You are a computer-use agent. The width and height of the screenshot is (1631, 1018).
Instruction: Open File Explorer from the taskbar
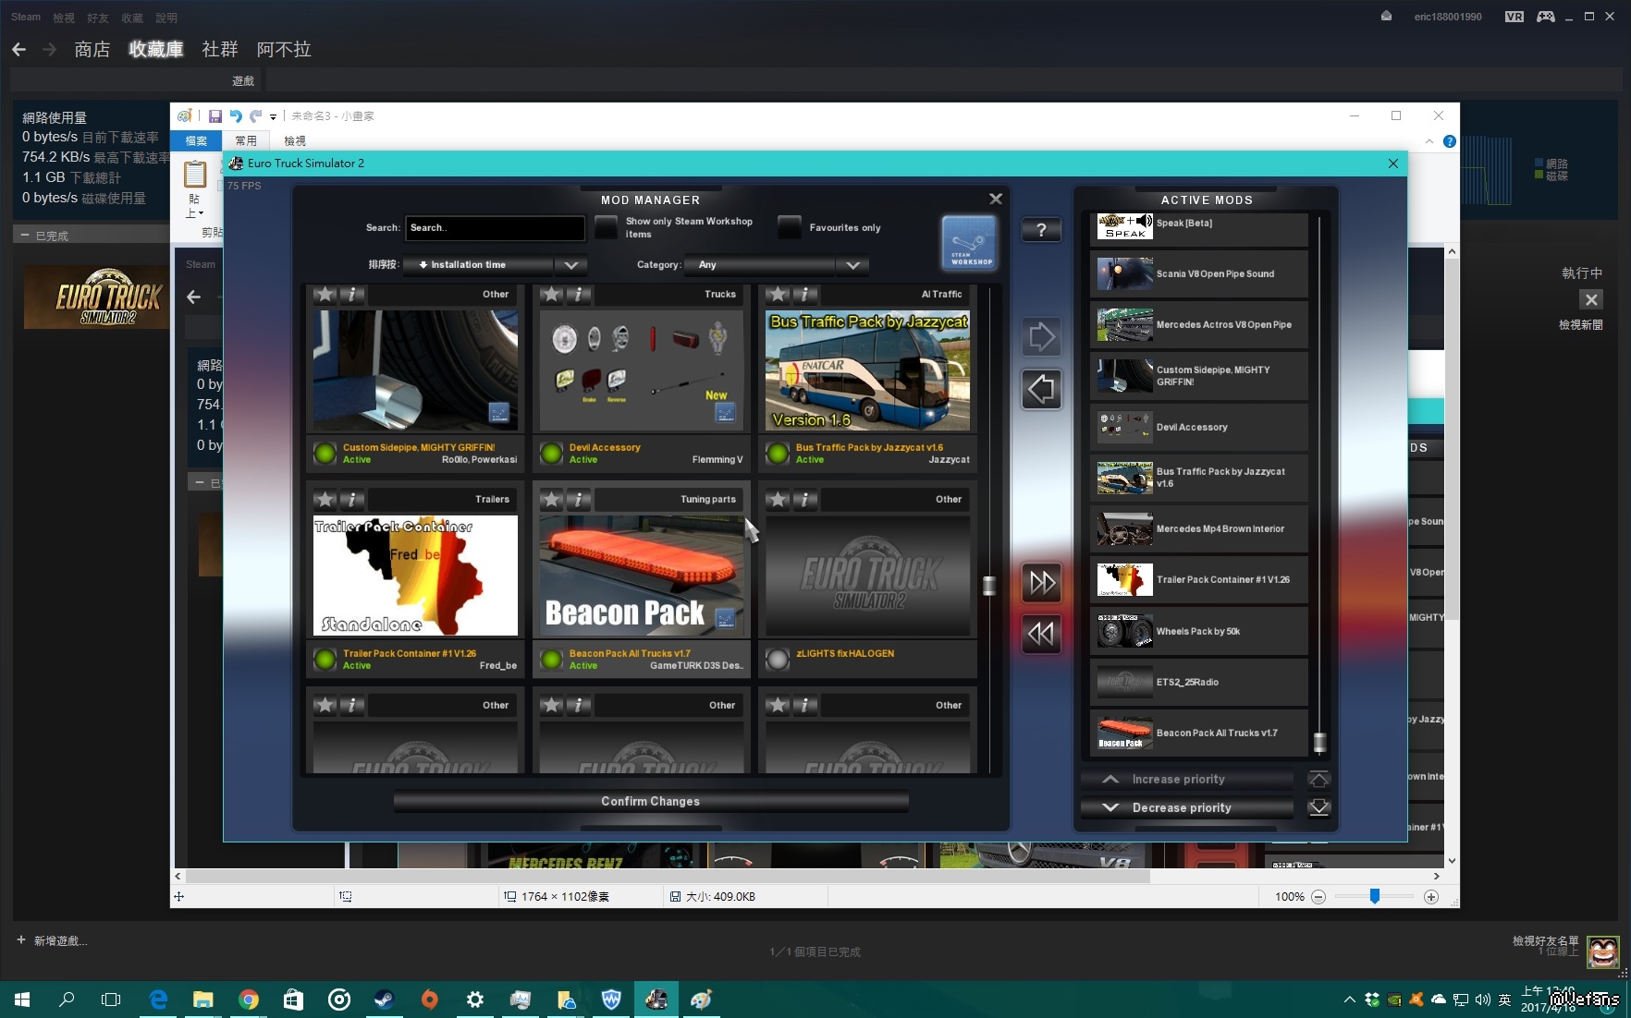pos(202,1000)
